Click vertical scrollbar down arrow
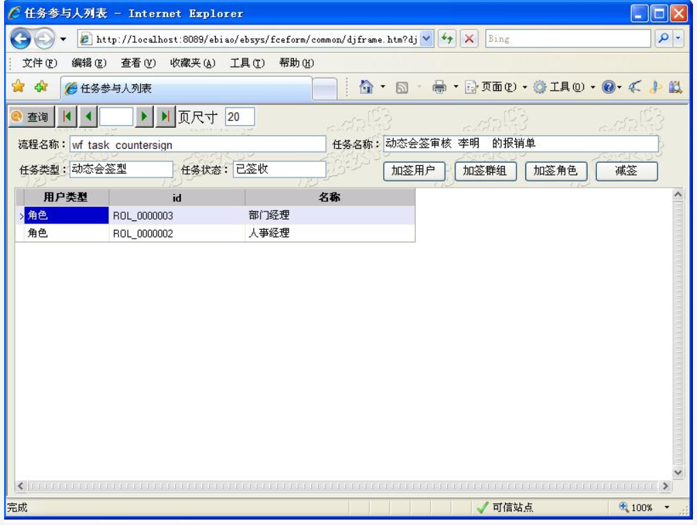 (x=678, y=472)
